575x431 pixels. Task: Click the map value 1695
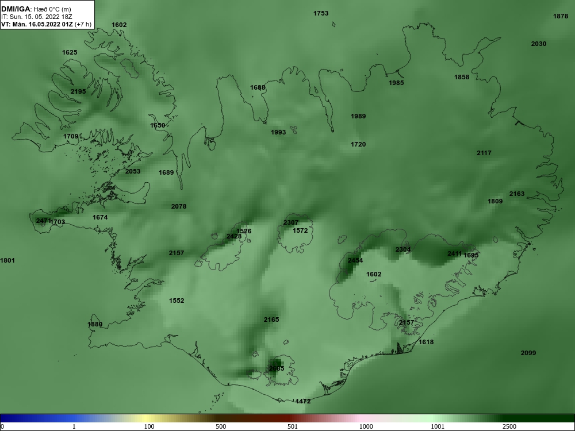471,255
